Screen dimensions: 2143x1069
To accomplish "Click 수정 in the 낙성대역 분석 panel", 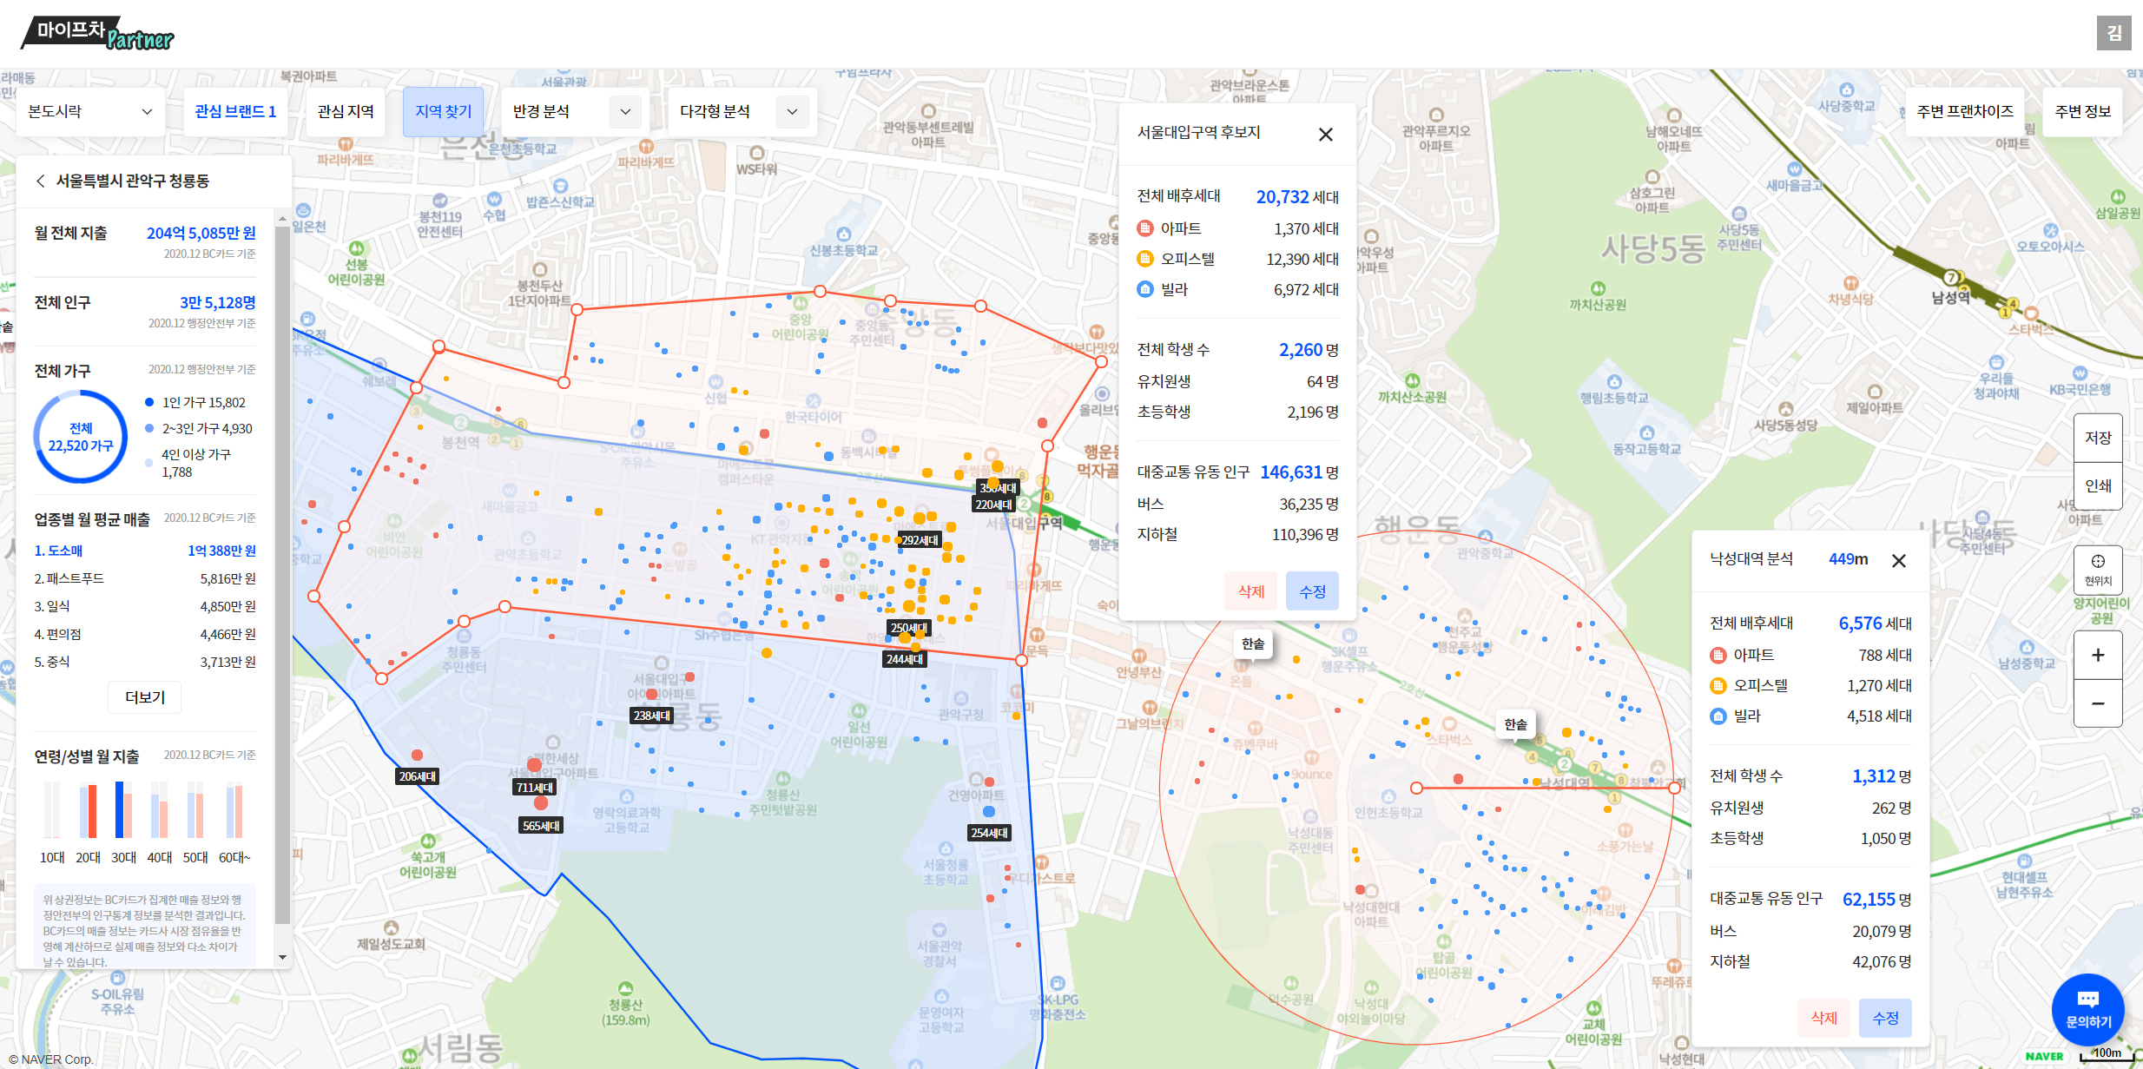I will [1884, 1018].
